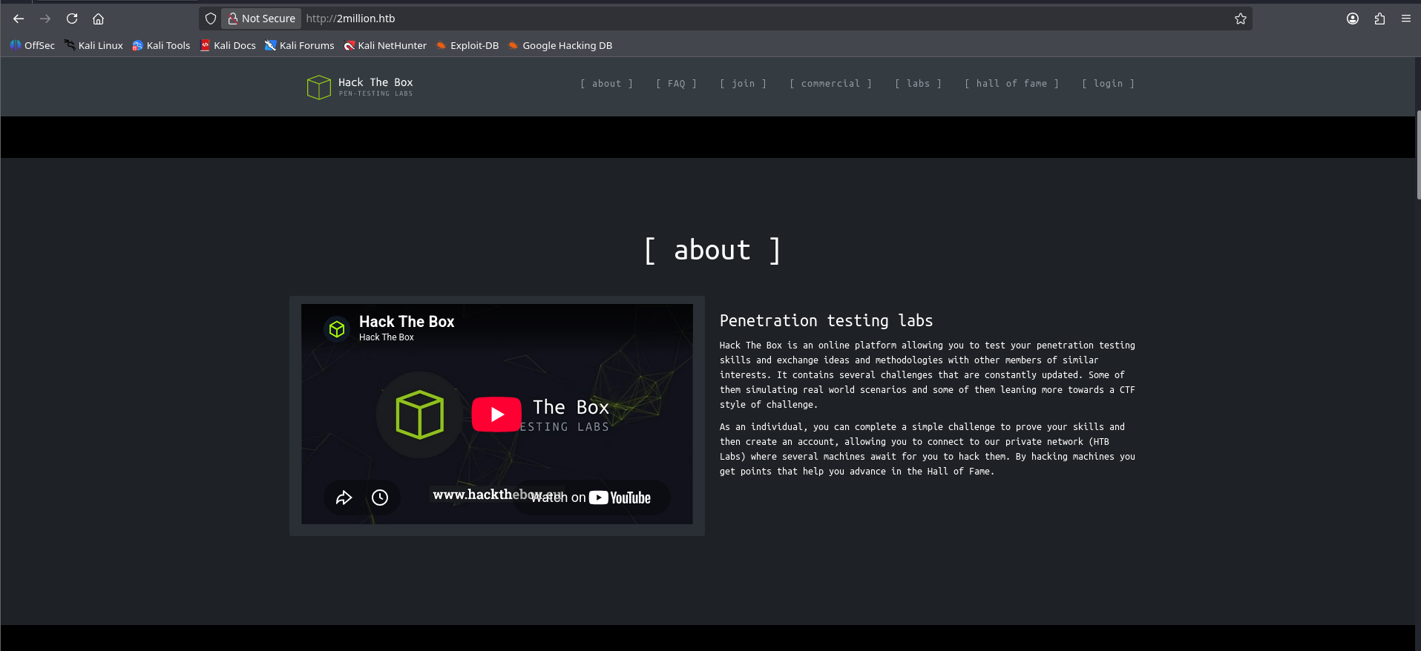
Task: Open the login page
Action: pos(1108,84)
